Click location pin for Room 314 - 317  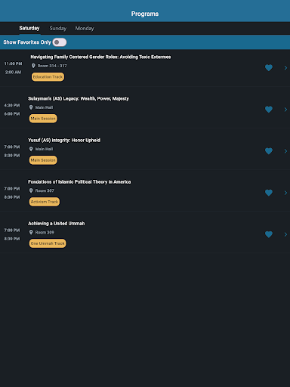pyautogui.click(x=33, y=66)
